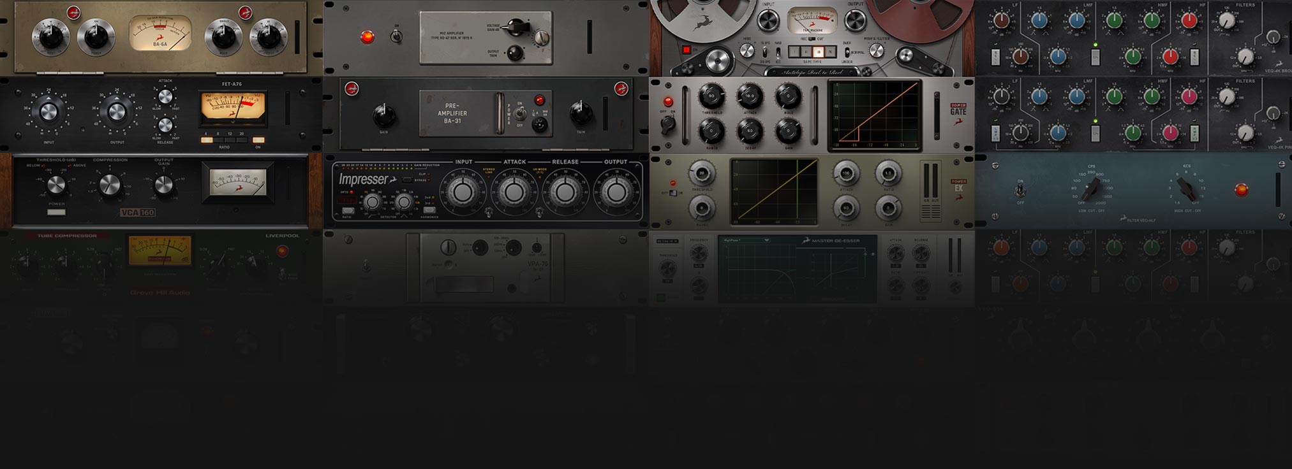Viewport: 1292px width, 469px height.
Task: Click the Impresser Bypass button
Action: tap(406, 180)
